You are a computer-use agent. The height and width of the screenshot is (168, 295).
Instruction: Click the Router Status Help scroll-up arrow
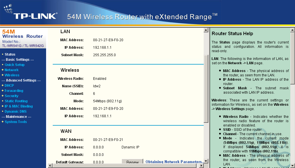tap(292, 30)
